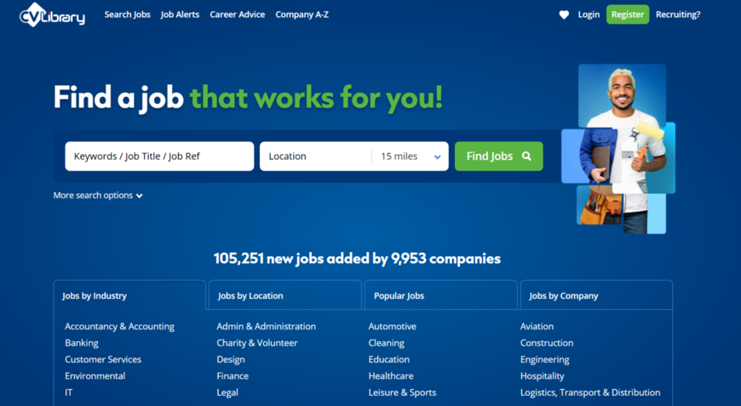Open the 15 miles distance dropdown
Viewport: 741px width, 406px height.
coord(411,157)
